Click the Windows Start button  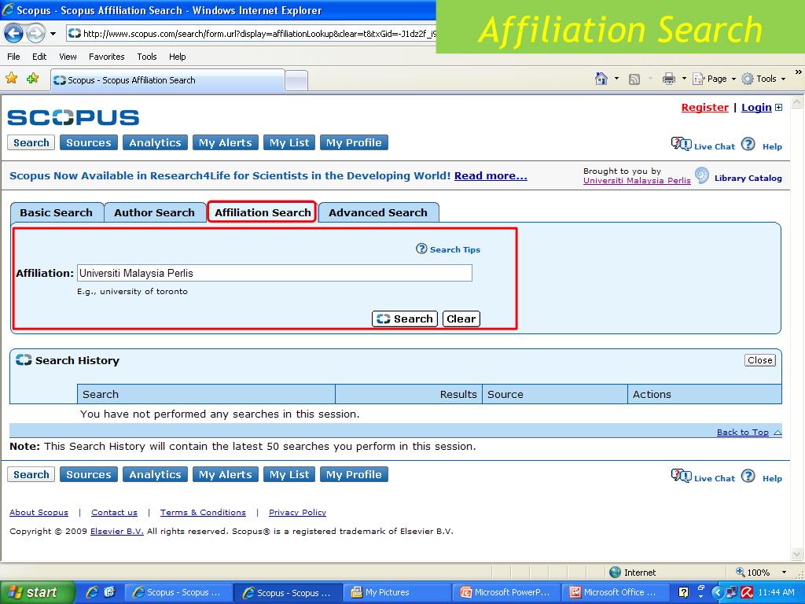(37, 592)
